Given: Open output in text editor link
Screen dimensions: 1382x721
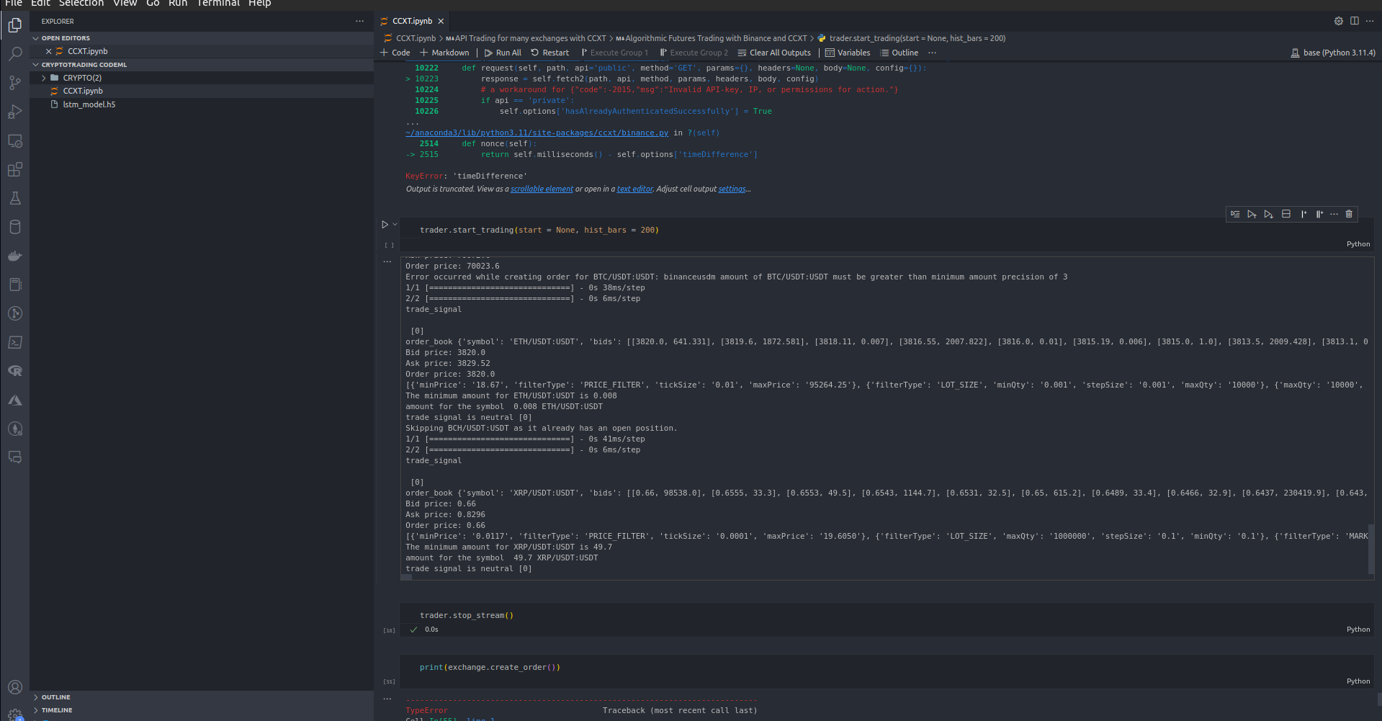Looking at the screenshot, I should [634, 189].
